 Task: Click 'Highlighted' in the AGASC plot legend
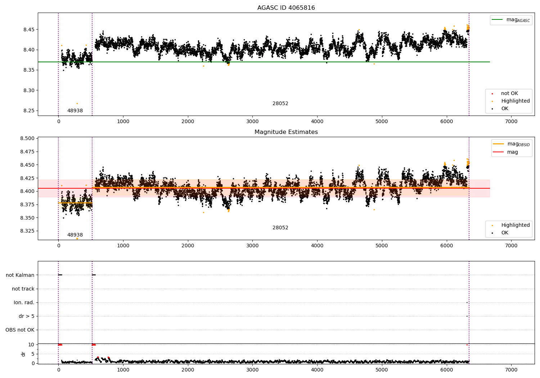[515, 101]
